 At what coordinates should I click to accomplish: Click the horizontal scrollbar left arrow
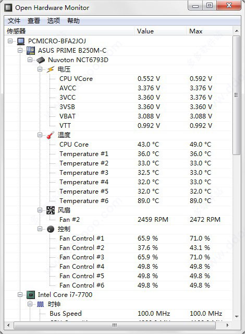pyautogui.click(x=8, y=325)
